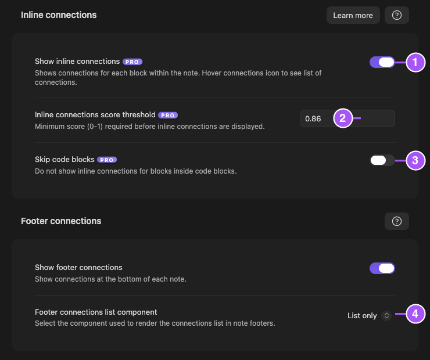430x360 pixels.
Task: Select the Inline connections section heading
Action: click(x=59, y=15)
